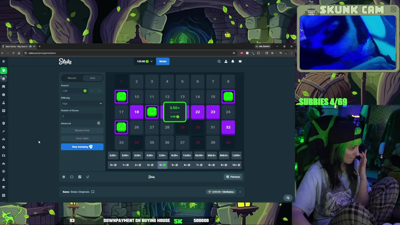The image size is (400, 225).
Task: Open live stats chart icon
Action: (x=80, y=177)
